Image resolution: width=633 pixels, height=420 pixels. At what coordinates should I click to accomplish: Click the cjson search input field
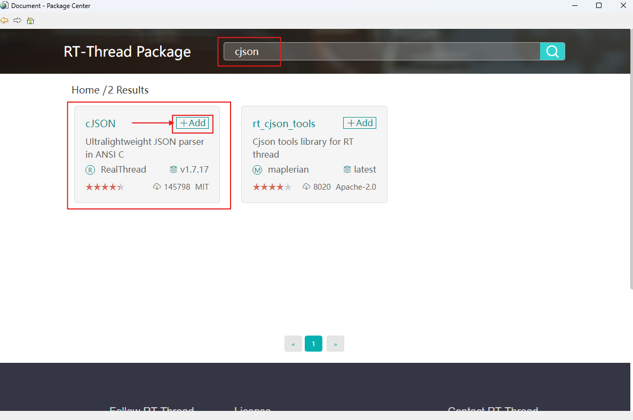point(382,52)
